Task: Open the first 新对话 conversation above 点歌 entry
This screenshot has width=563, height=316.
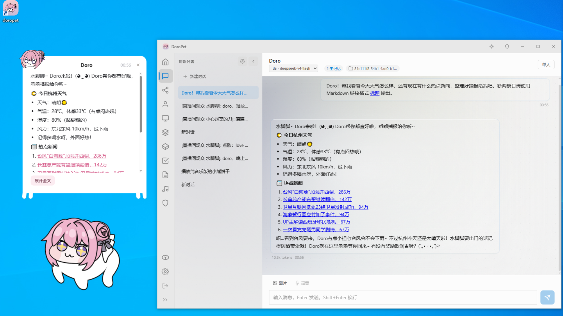Action: pyautogui.click(x=218, y=132)
